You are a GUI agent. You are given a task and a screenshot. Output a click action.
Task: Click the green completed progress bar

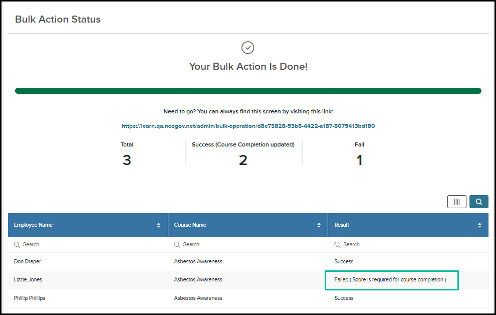point(248,91)
